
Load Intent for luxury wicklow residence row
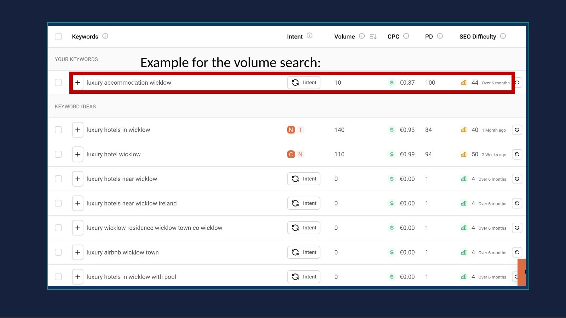click(304, 228)
